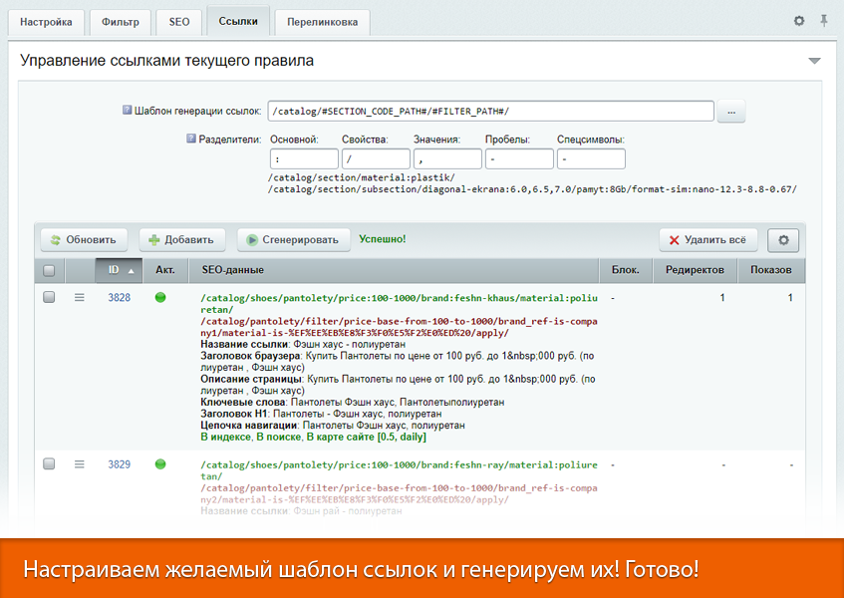The width and height of the screenshot is (844, 598).
Task: Click help icon beside Шаблон генерации ссылок
Action: pos(127,111)
